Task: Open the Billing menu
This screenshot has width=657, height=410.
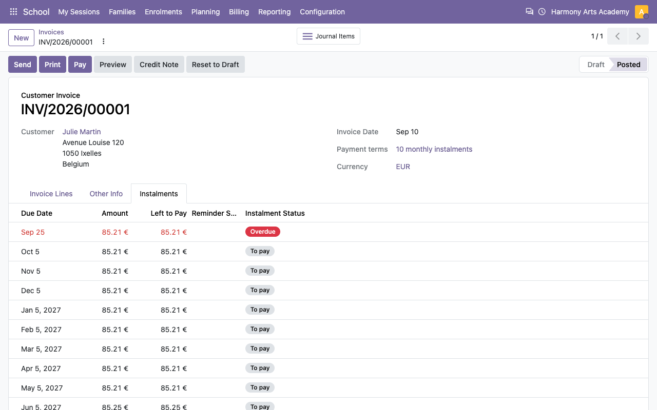Action: (x=239, y=12)
